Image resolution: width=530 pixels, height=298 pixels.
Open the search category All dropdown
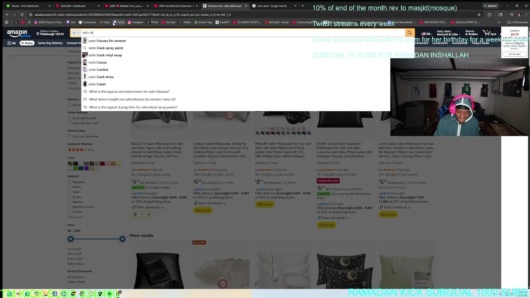(76, 33)
